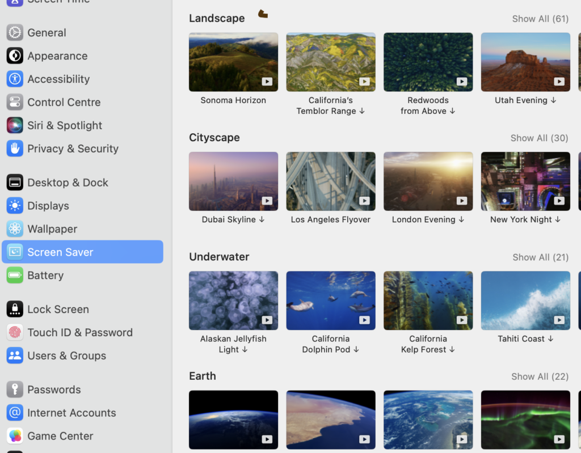Click the Passwords key icon
This screenshot has height=453, width=581.
(x=14, y=390)
